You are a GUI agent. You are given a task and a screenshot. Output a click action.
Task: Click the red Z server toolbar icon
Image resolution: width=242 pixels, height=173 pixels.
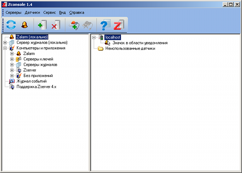pos(119,25)
